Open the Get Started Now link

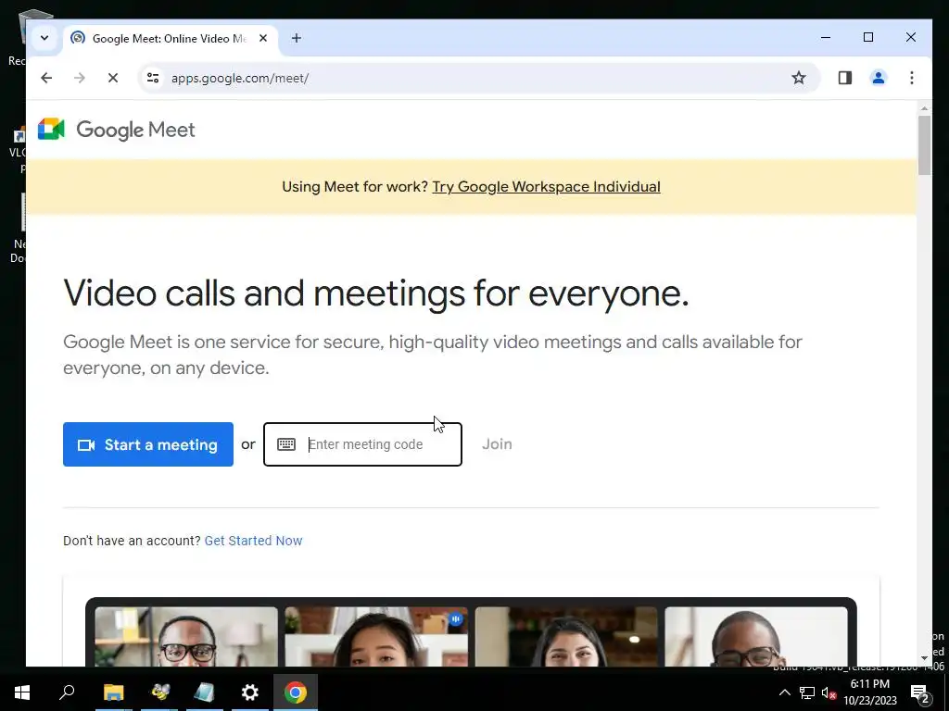(x=254, y=541)
